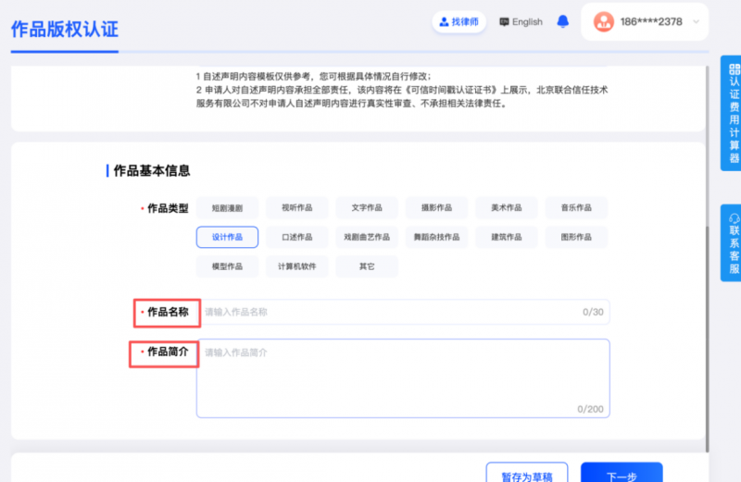Choose the 建筑作品 work type
The height and width of the screenshot is (482, 741).
click(506, 238)
